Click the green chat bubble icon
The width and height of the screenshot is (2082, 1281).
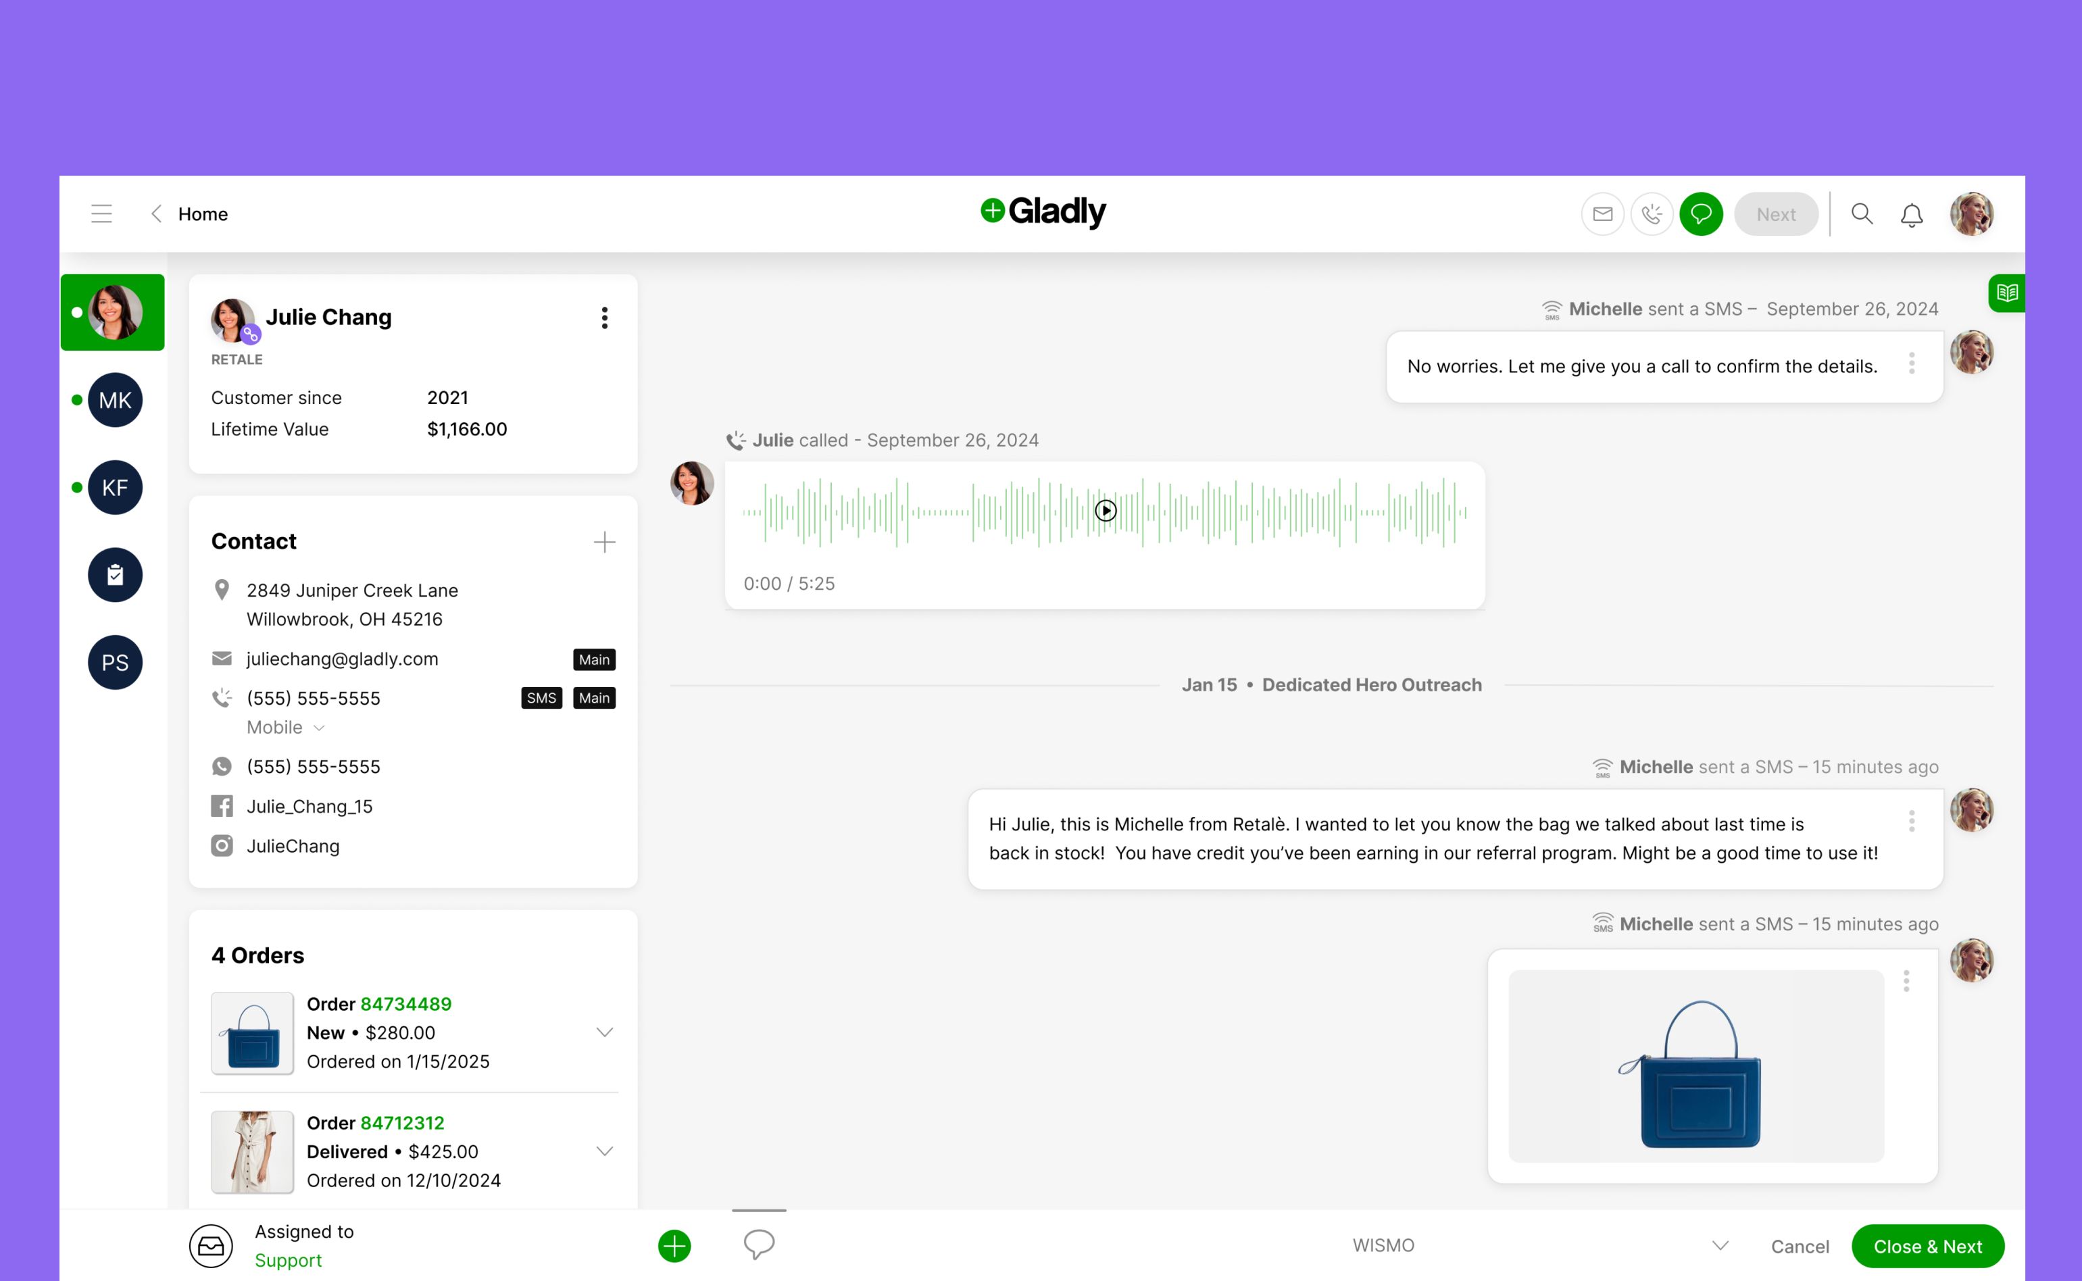point(1701,214)
